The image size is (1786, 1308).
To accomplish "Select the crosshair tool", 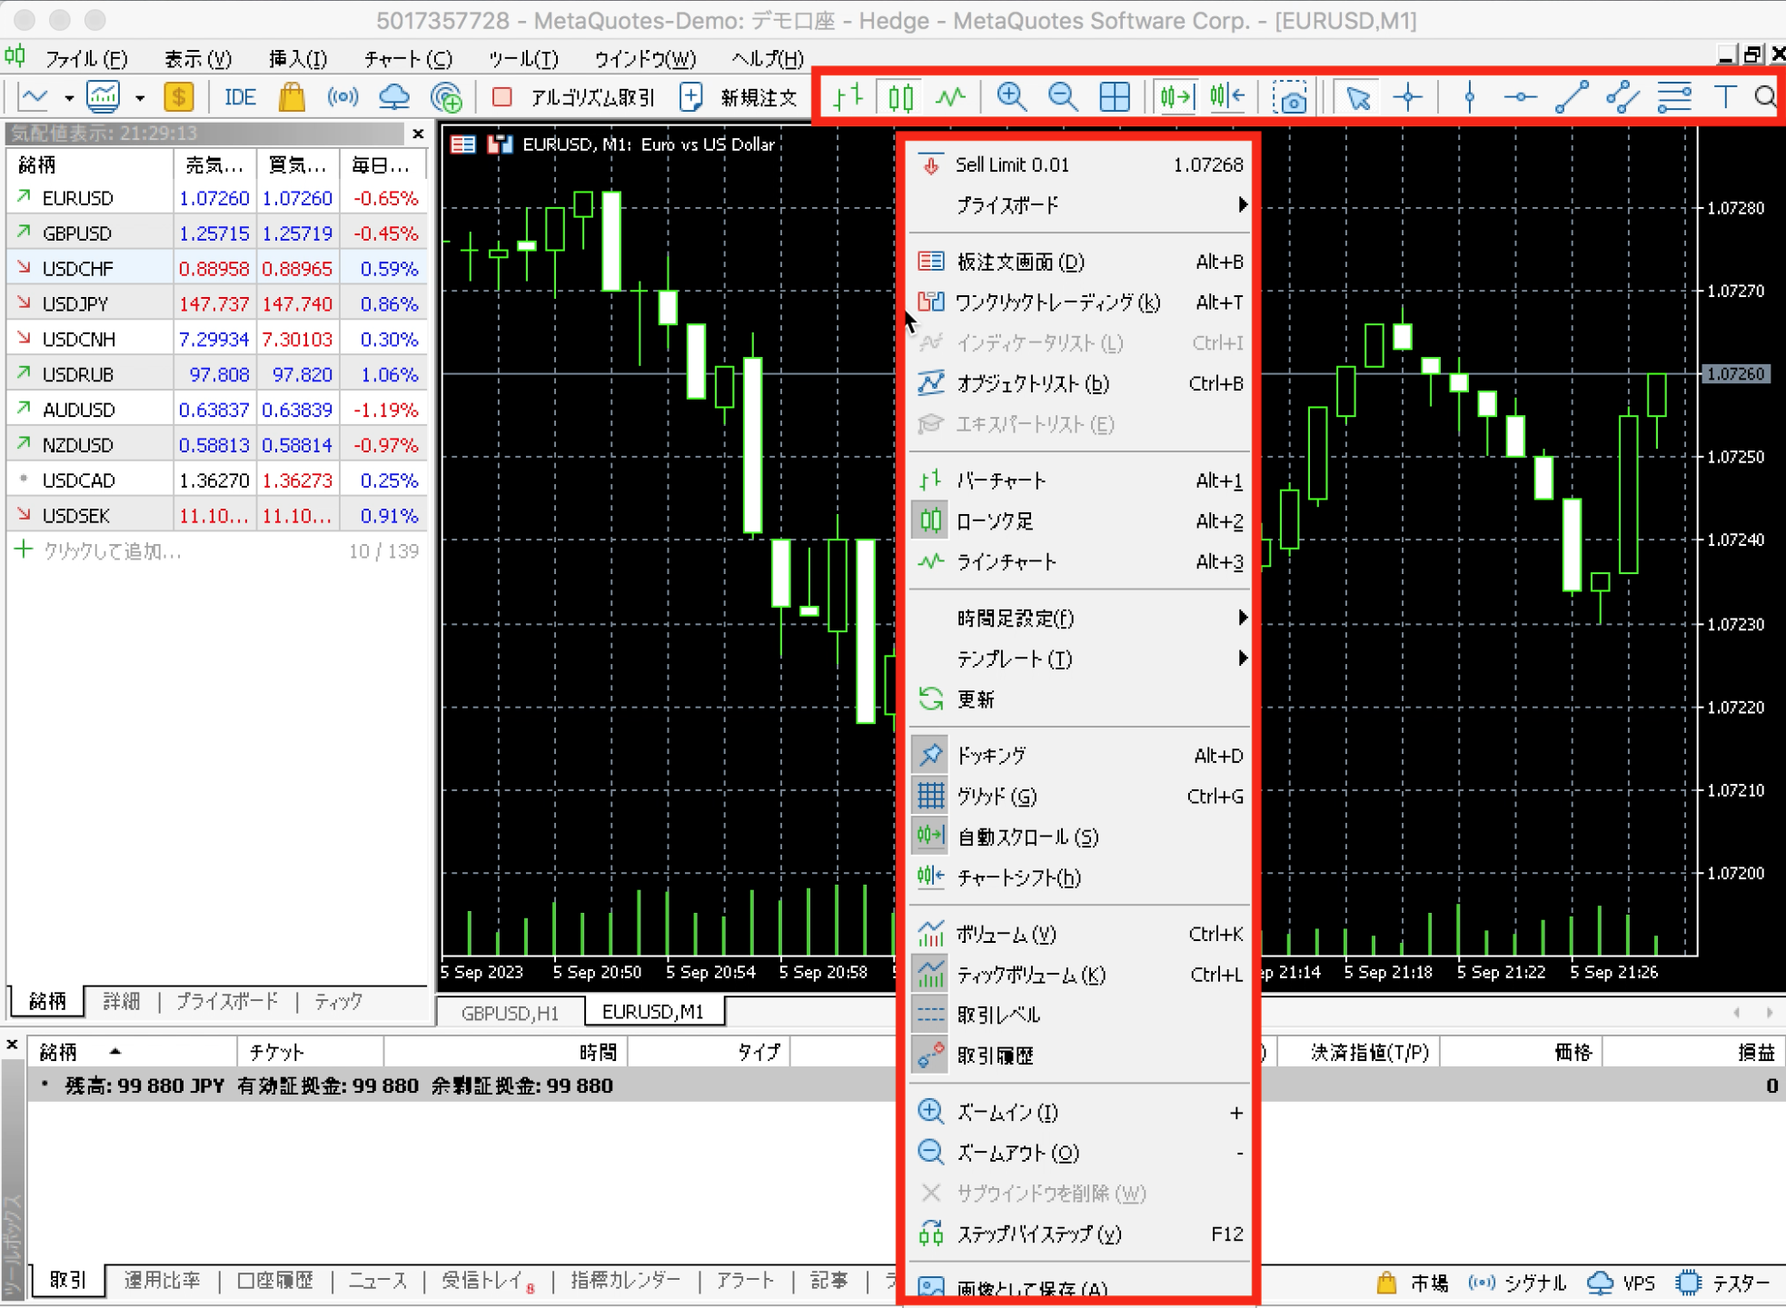I will [x=1408, y=96].
